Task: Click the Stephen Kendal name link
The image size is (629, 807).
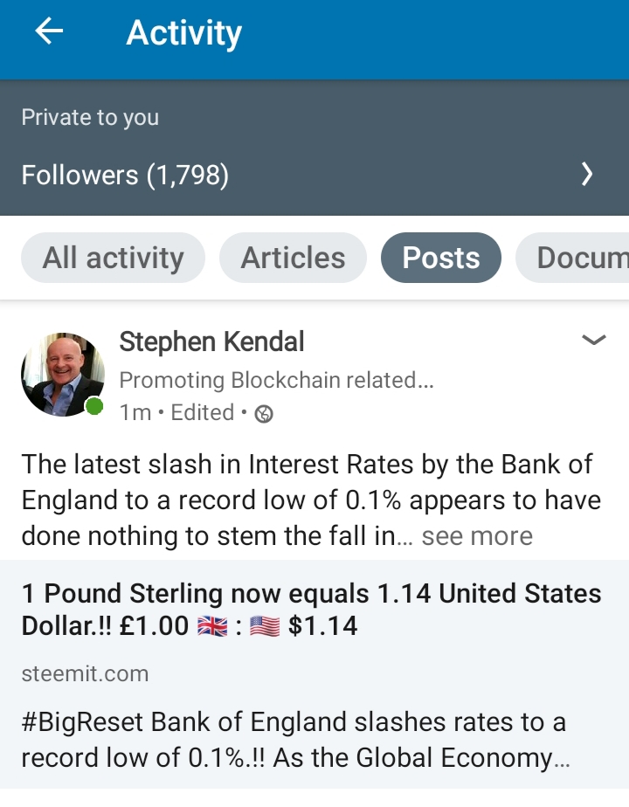Action: coord(211,341)
